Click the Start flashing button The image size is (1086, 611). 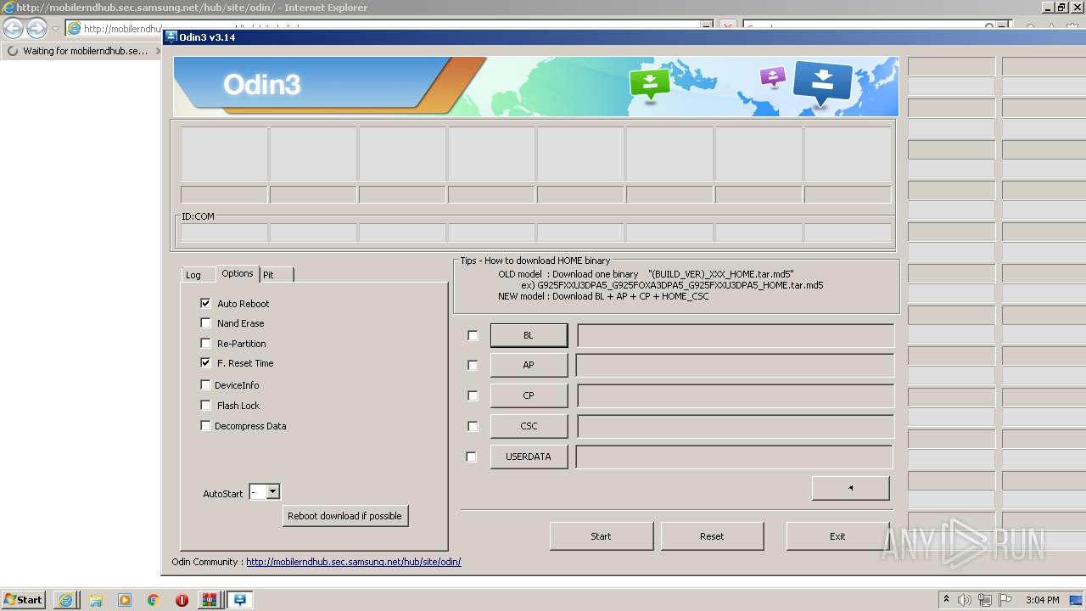(601, 535)
